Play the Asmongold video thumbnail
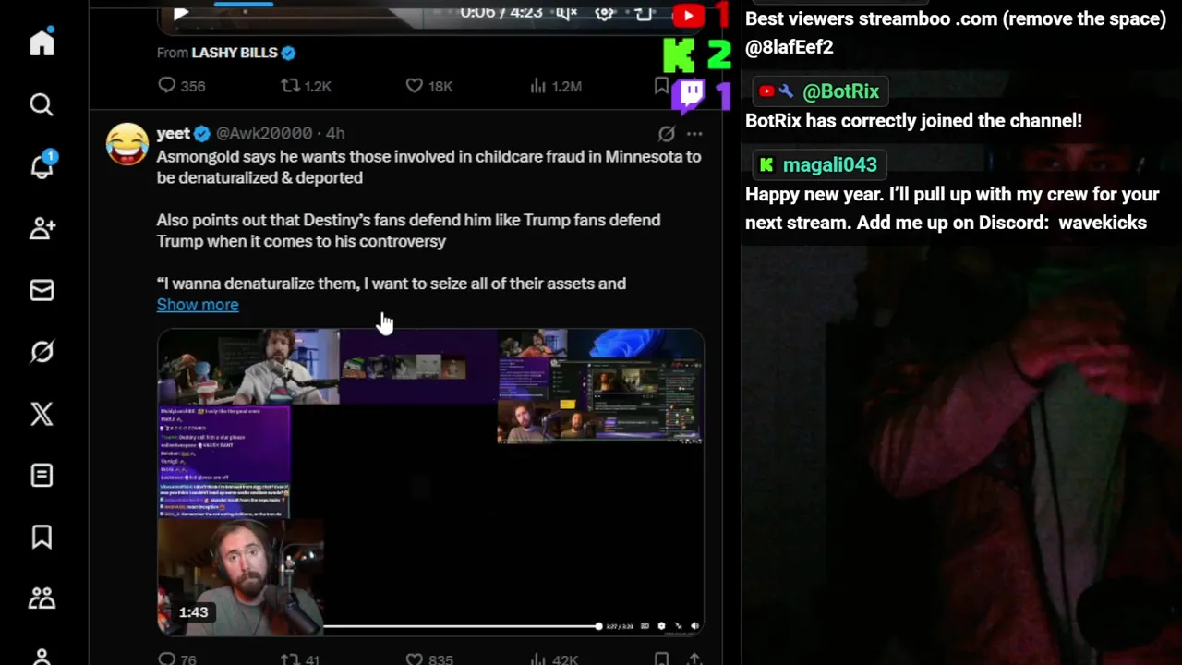 tap(430, 481)
